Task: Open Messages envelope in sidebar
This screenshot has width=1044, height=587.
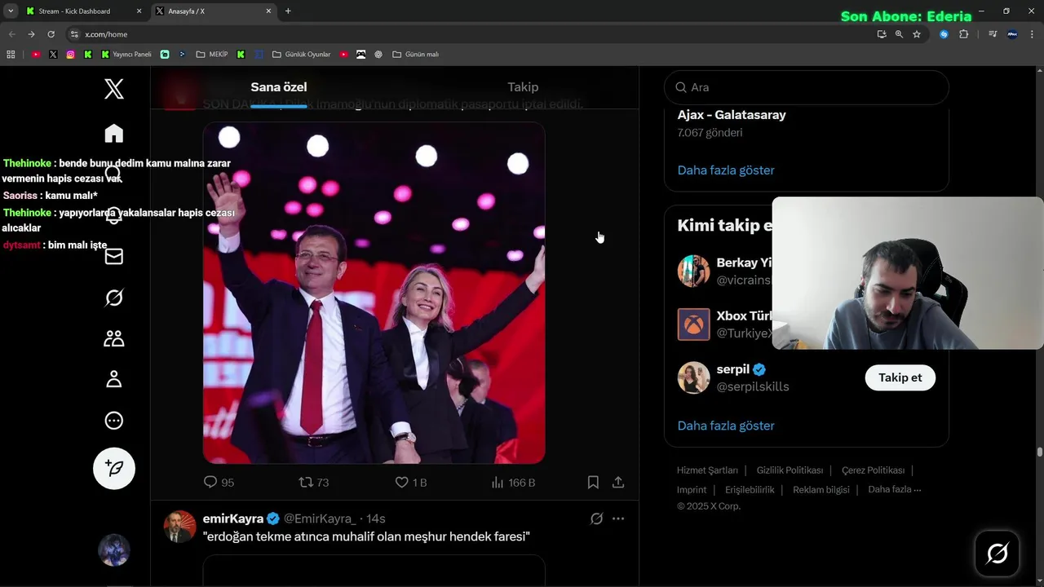Action: coord(114,256)
